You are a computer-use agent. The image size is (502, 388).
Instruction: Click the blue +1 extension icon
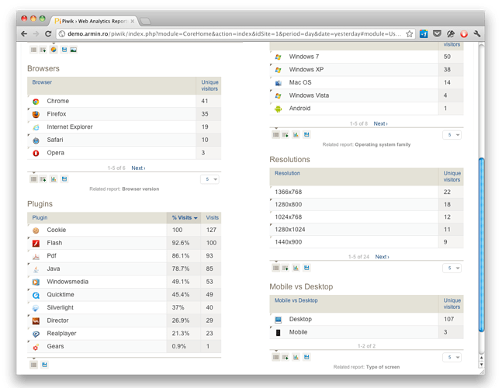pyautogui.click(x=424, y=33)
